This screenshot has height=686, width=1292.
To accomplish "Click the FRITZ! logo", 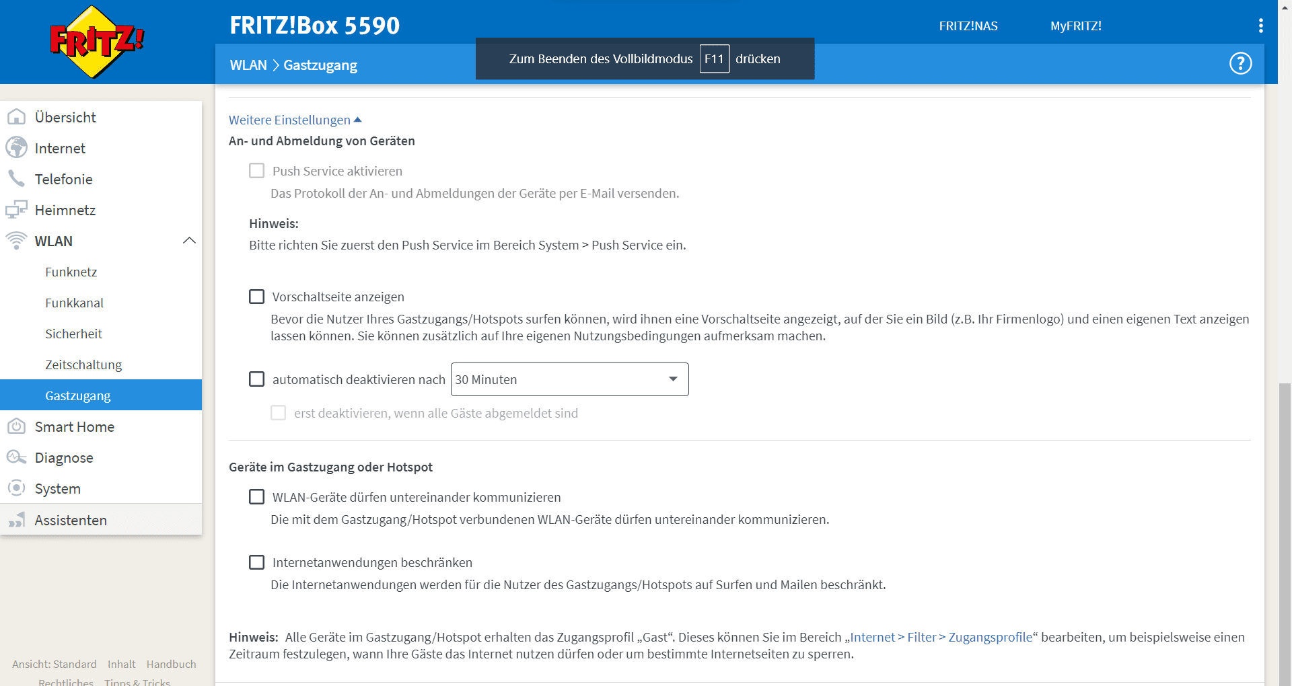I will point(97,42).
